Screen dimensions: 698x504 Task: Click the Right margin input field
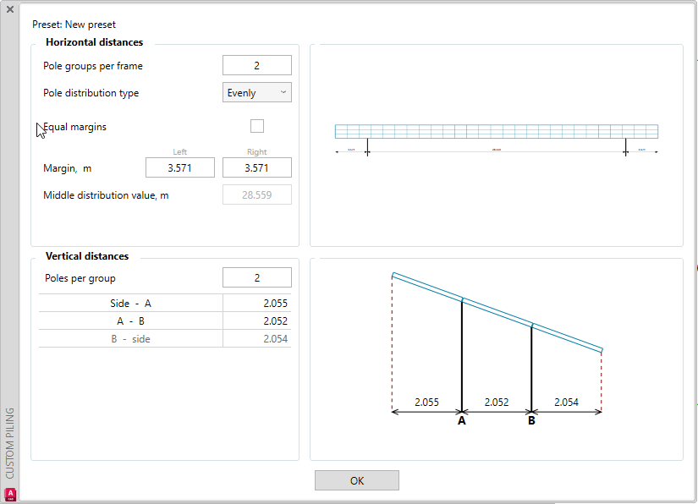tap(256, 168)
